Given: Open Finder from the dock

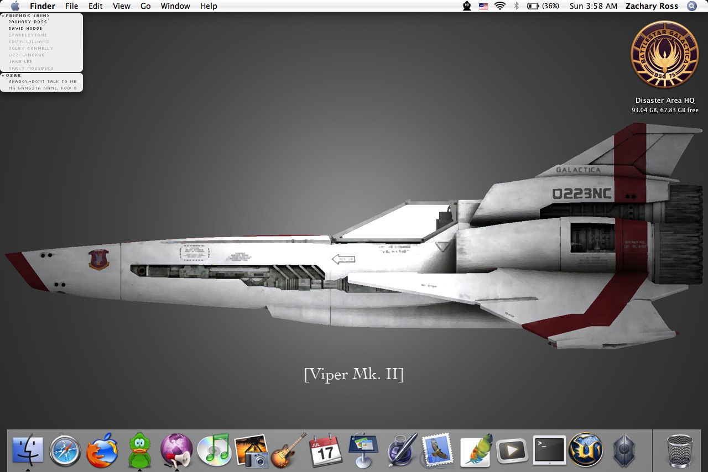Looking at the screenshot, I should coord(27,450).
